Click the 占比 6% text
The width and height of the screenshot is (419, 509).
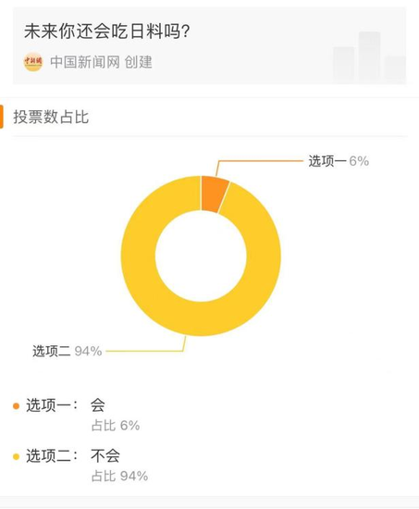tap(116, 426)
